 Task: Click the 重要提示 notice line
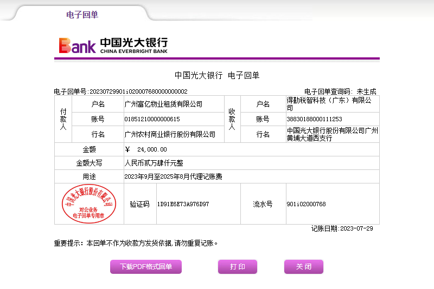click(136, 243)
